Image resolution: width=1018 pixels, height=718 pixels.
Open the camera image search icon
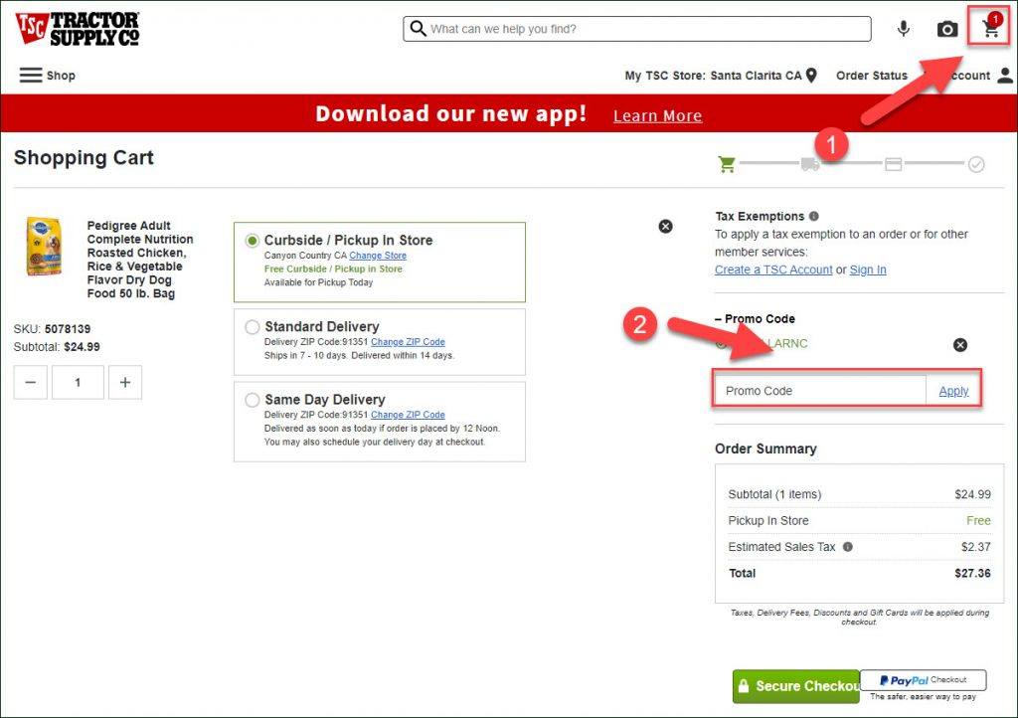946,29
